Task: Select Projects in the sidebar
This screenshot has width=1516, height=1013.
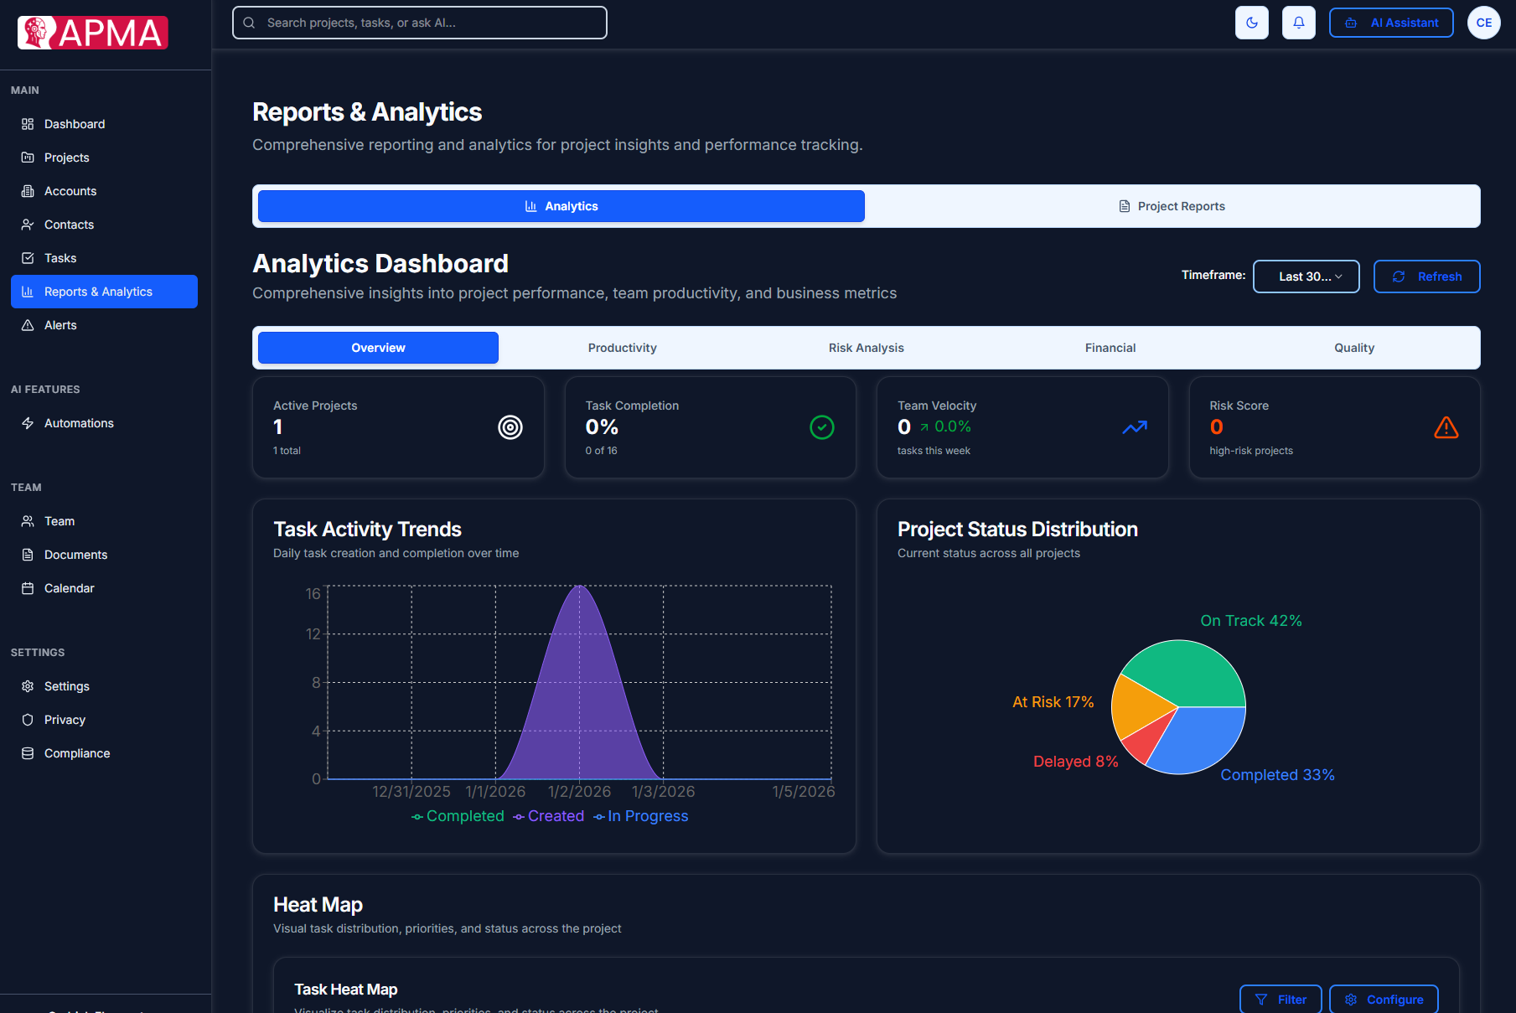Action: pyautogui.click(x=66, y=157)
